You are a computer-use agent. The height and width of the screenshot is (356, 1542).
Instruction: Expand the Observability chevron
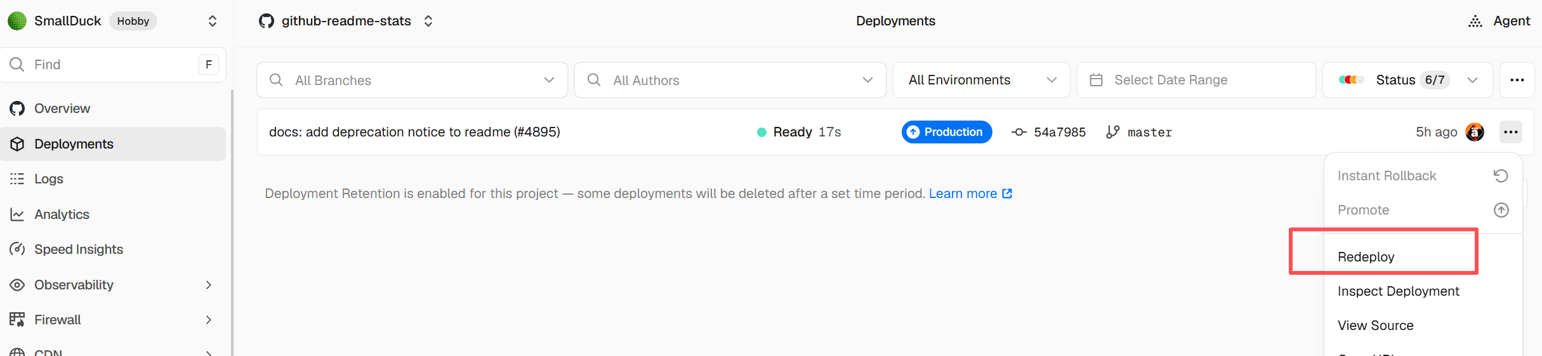pyautogui.click(x=209, y=285)
